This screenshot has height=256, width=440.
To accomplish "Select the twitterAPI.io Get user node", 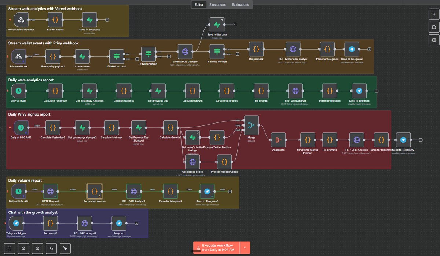I will coord(185,51).
